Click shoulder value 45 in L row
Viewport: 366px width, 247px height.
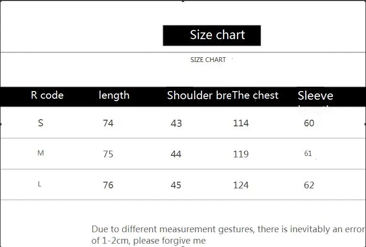[x=176, y=185]
